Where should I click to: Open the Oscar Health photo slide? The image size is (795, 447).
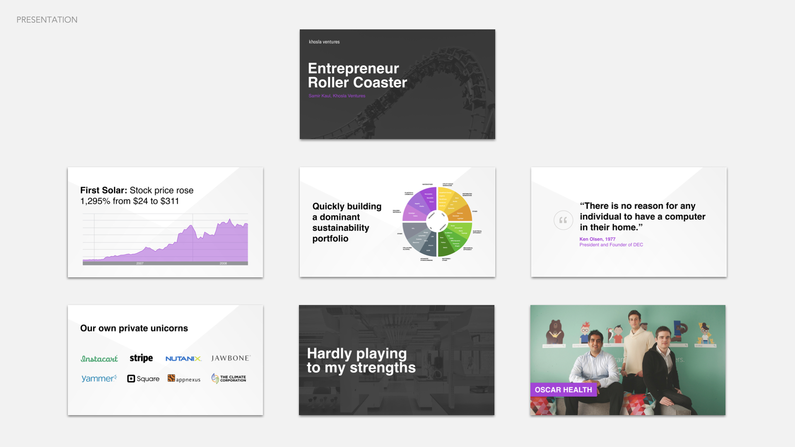point(628,360)
